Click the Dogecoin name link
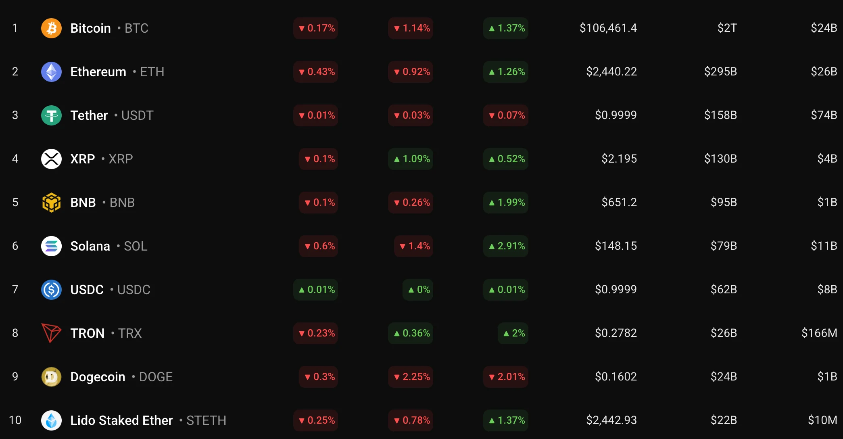Screen dimensions: 843x439 pos(98,377)
